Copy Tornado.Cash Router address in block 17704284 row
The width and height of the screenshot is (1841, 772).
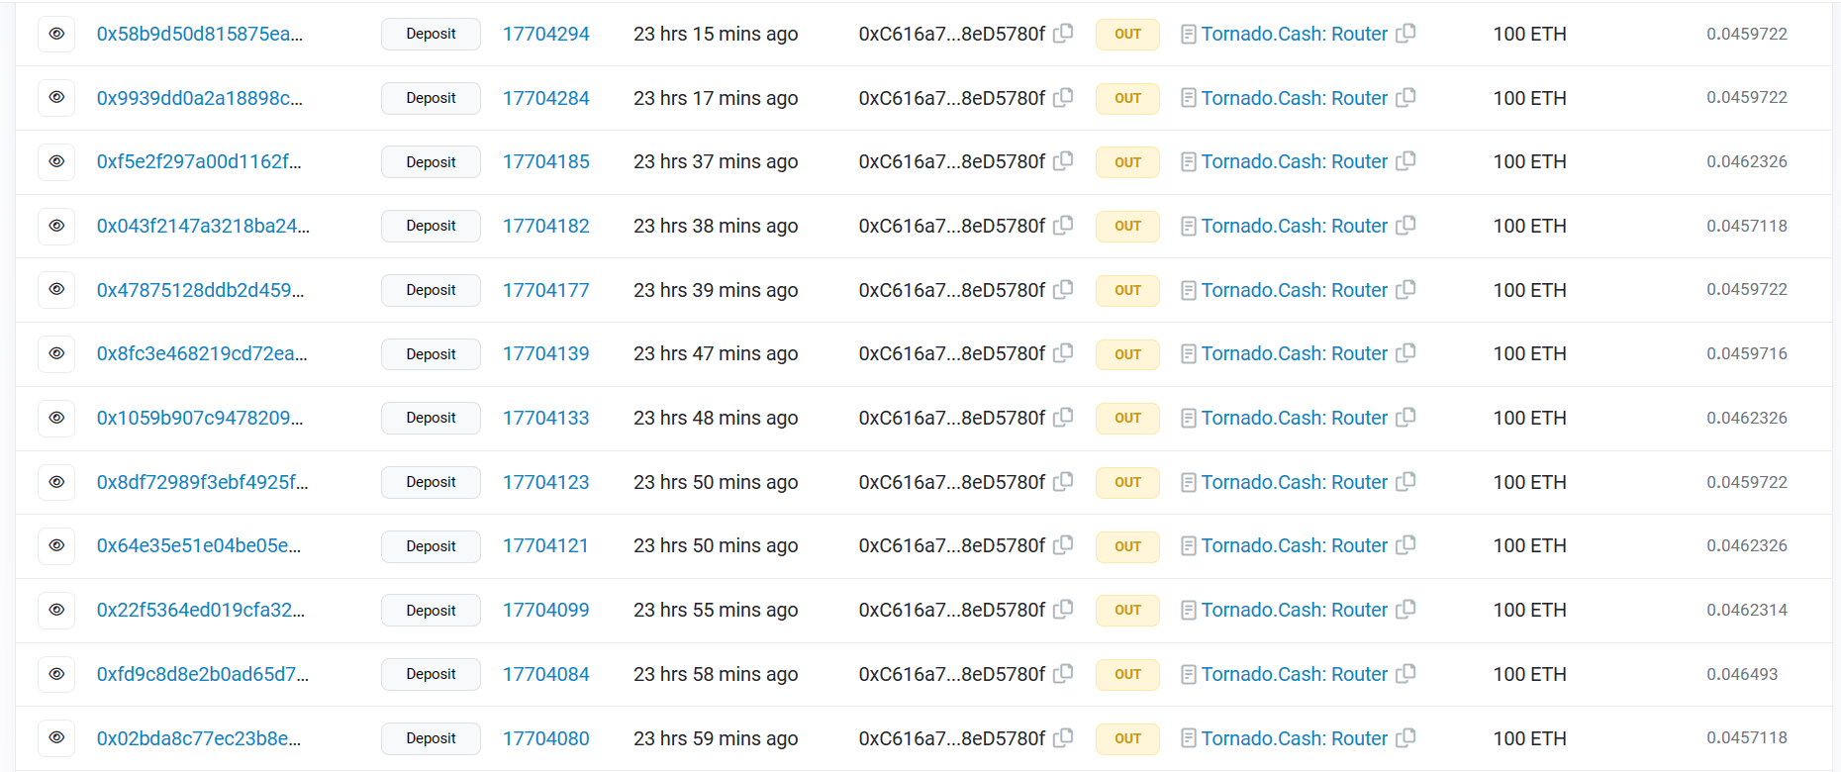pyautogui.click(x=1405, y=98)
